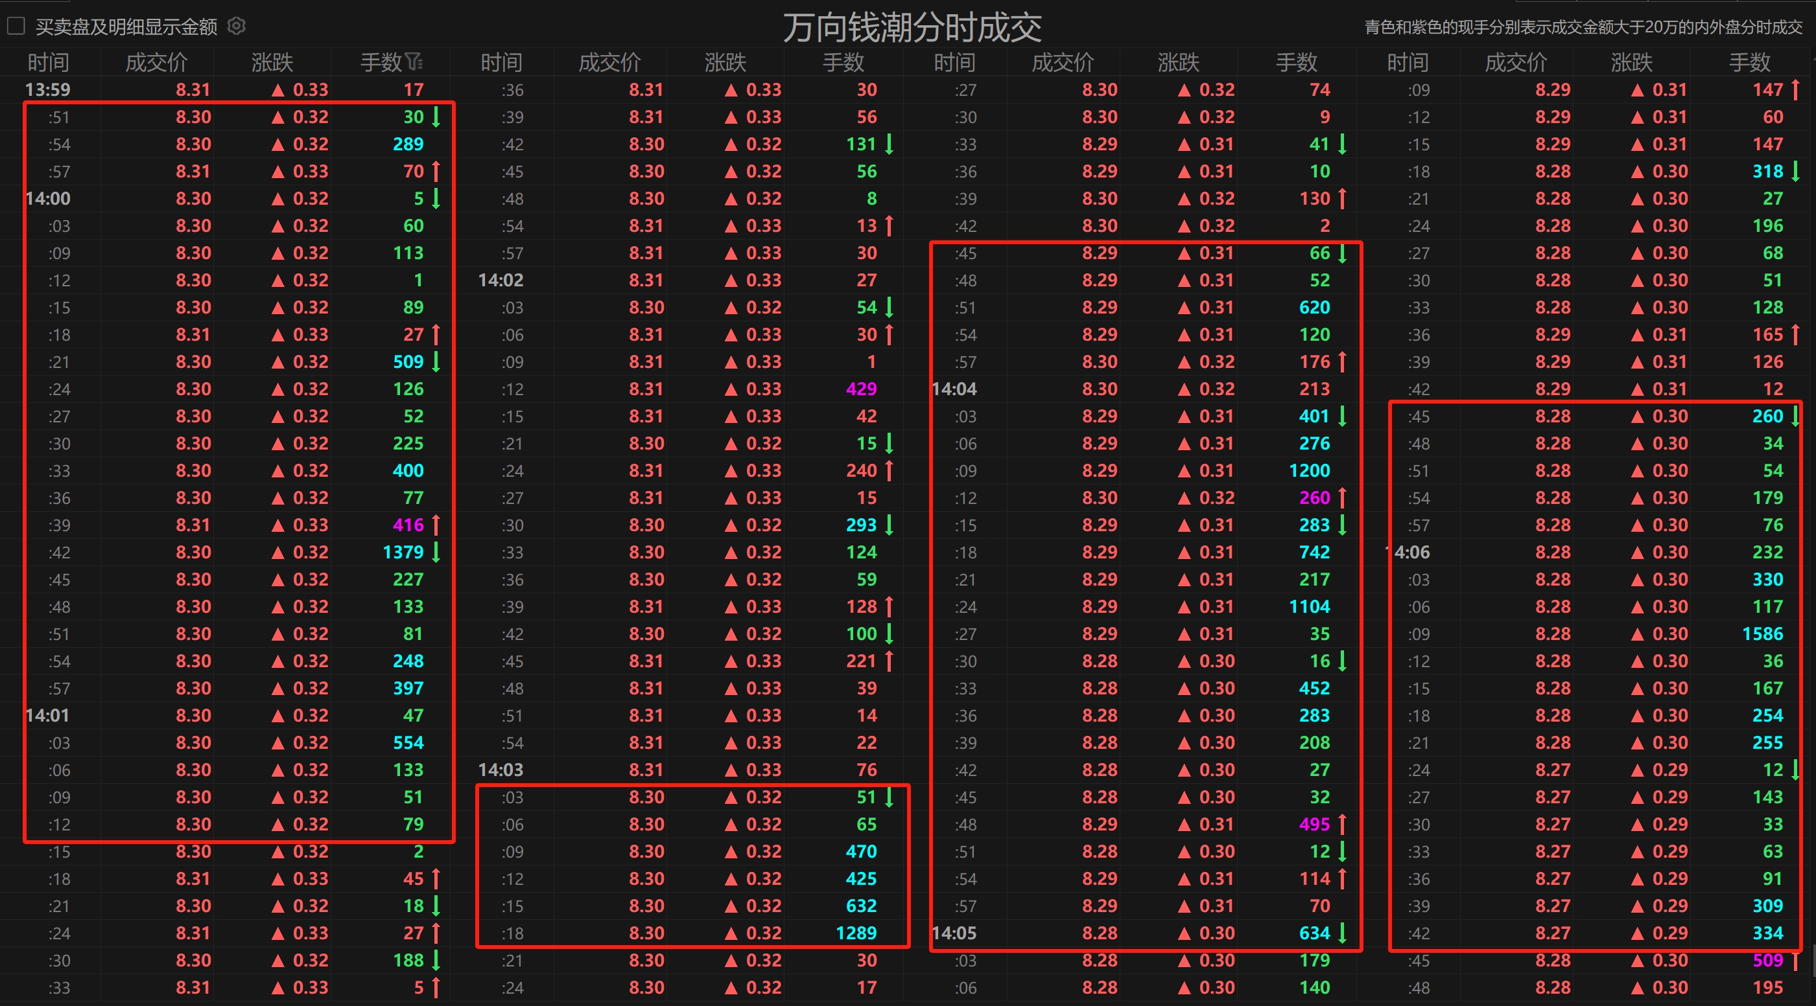Image resolution: width=1816 pixels, height=1006 pixels.
Task: Click the 165 volume value
Action: point(1767,335)
